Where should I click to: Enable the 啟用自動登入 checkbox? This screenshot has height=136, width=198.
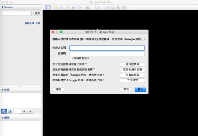tap(71, 58)
